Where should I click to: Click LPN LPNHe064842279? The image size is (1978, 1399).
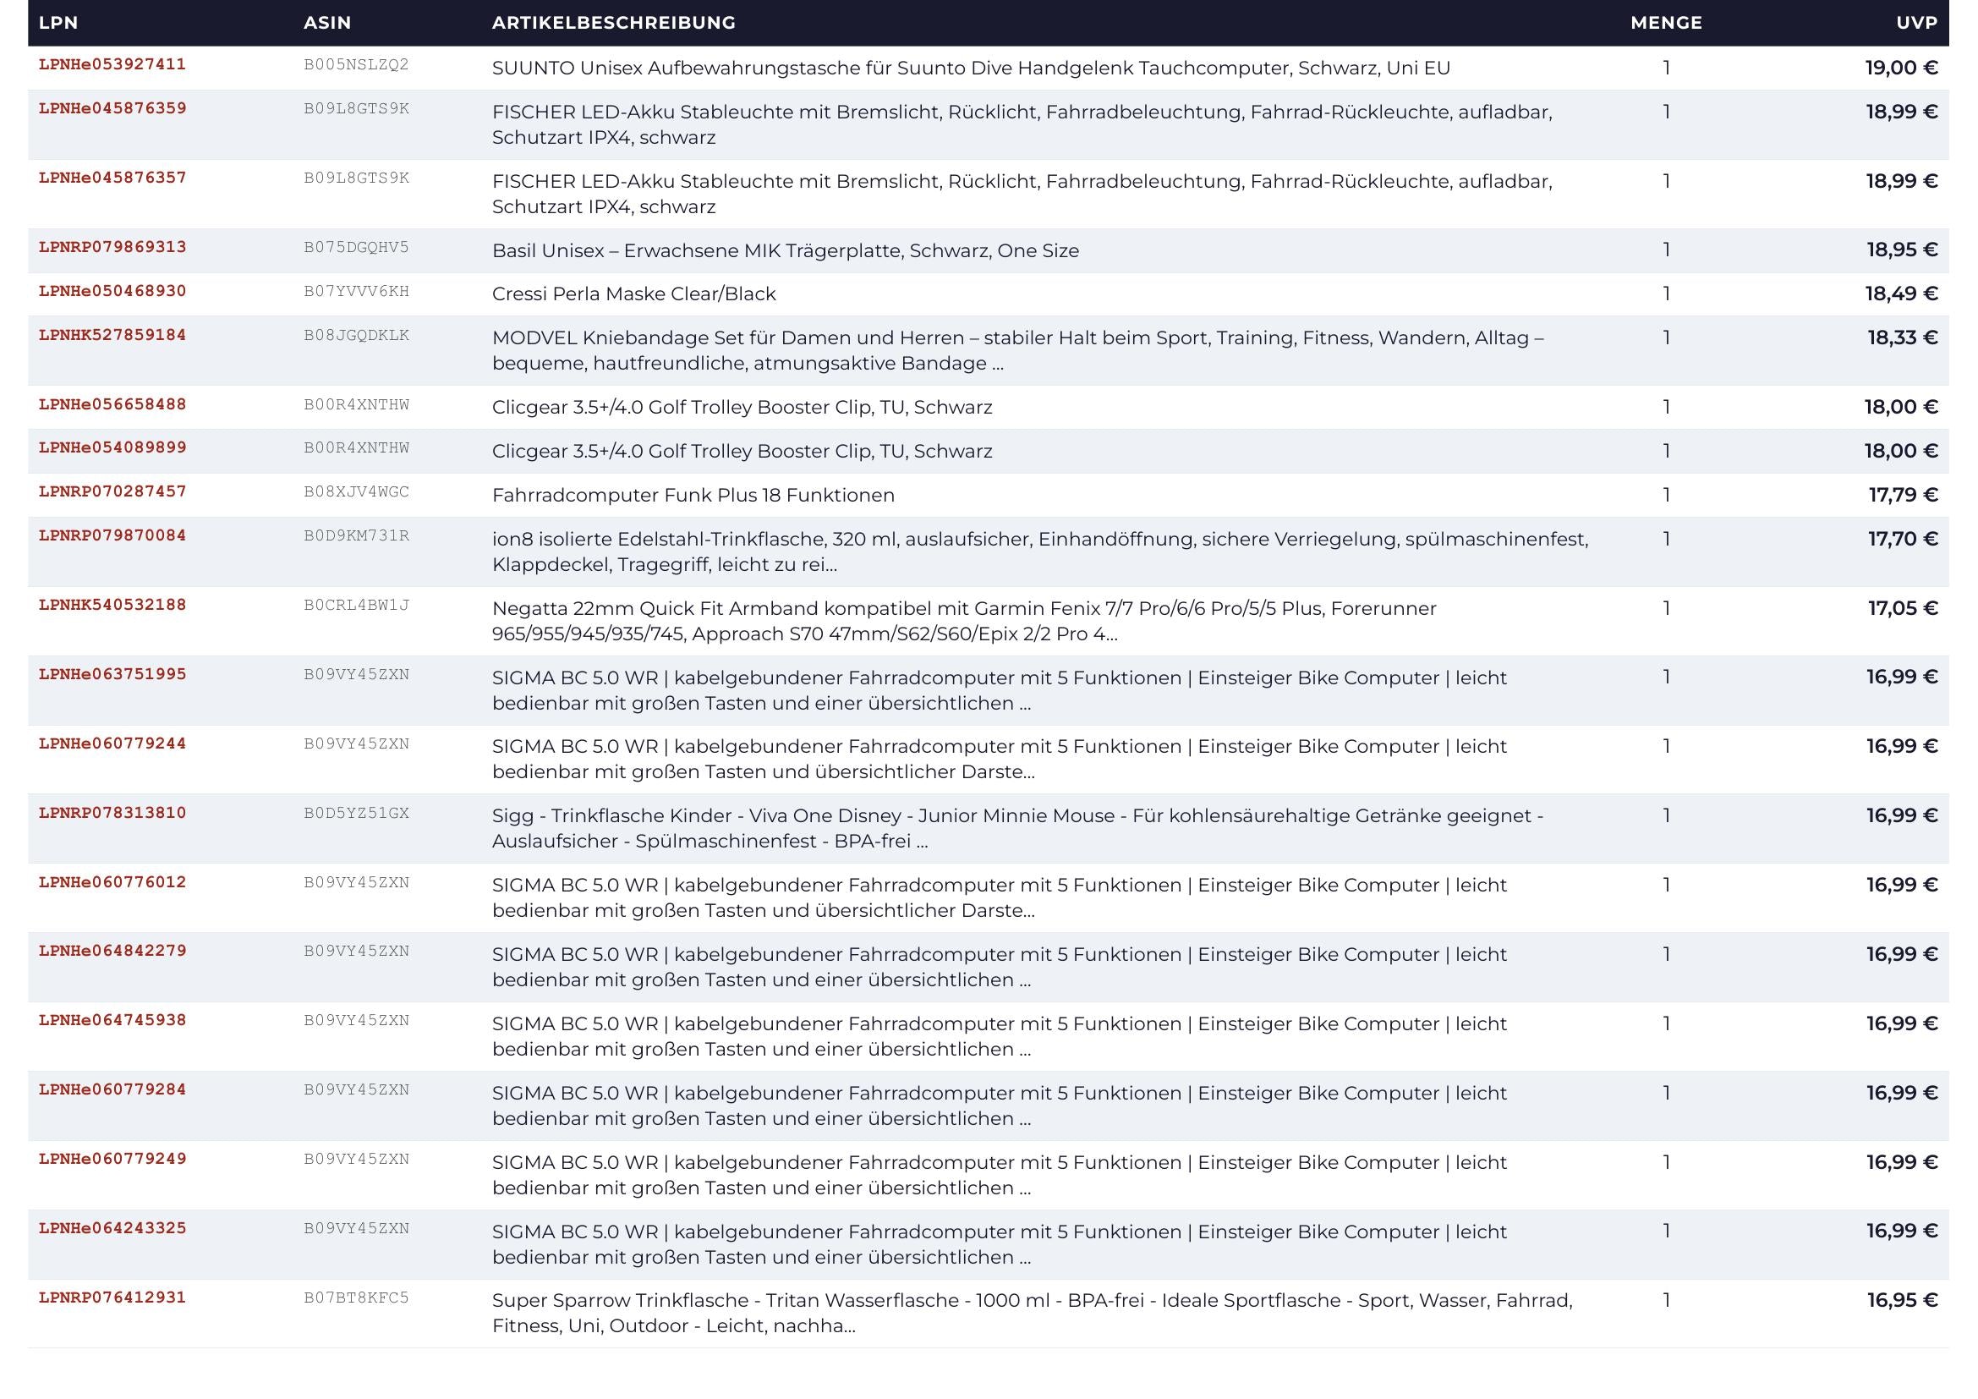click(112, 951)
